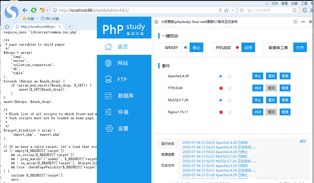Select 资源信息 tab
This screenshot has height=183, width=314.
coord(168,154)
